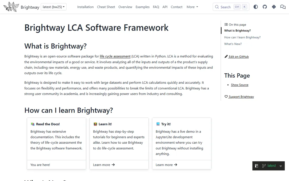Click the green latest label in flyout

[271, 166]
